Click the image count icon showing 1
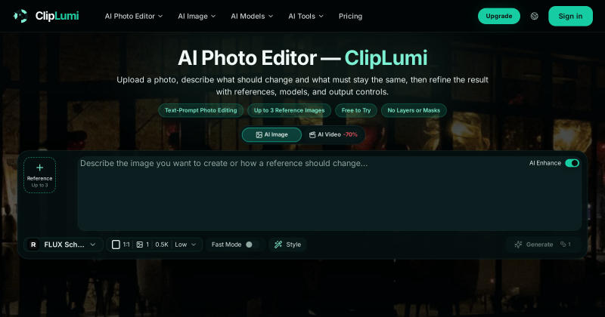The image size is (605, 317). point(140,245)
